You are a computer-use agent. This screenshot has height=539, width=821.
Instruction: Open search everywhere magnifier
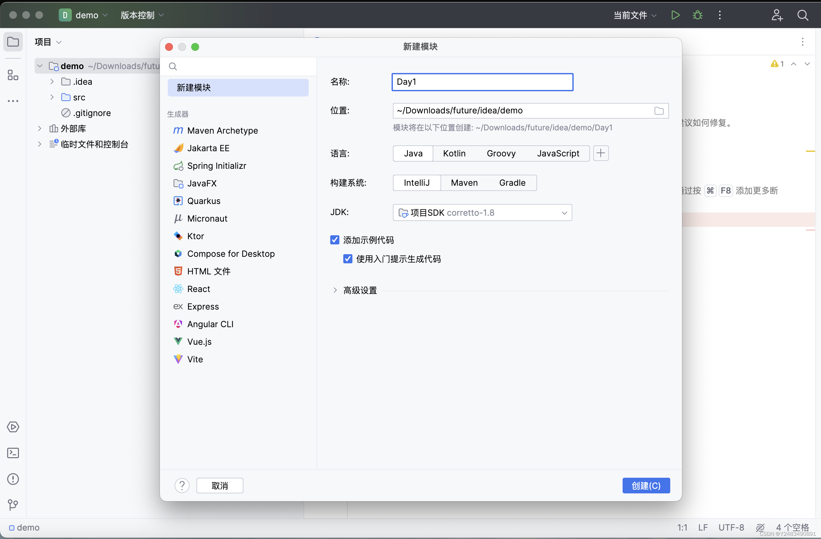tap(803, 16)
